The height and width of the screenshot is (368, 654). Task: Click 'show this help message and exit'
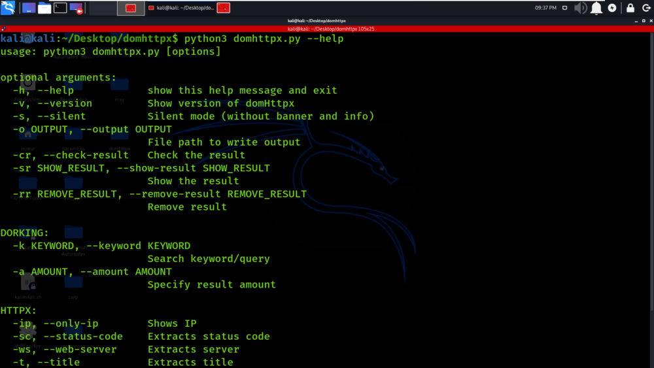(x=243, y=90)
